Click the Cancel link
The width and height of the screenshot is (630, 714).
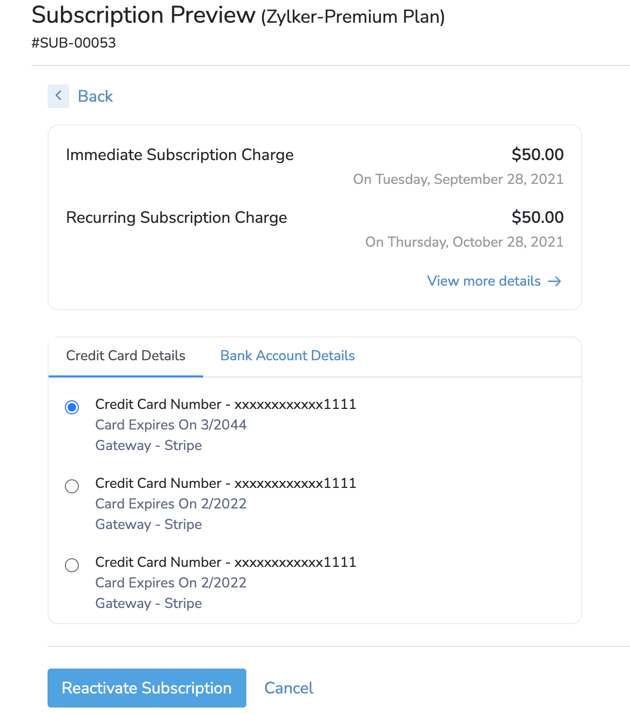289,688
